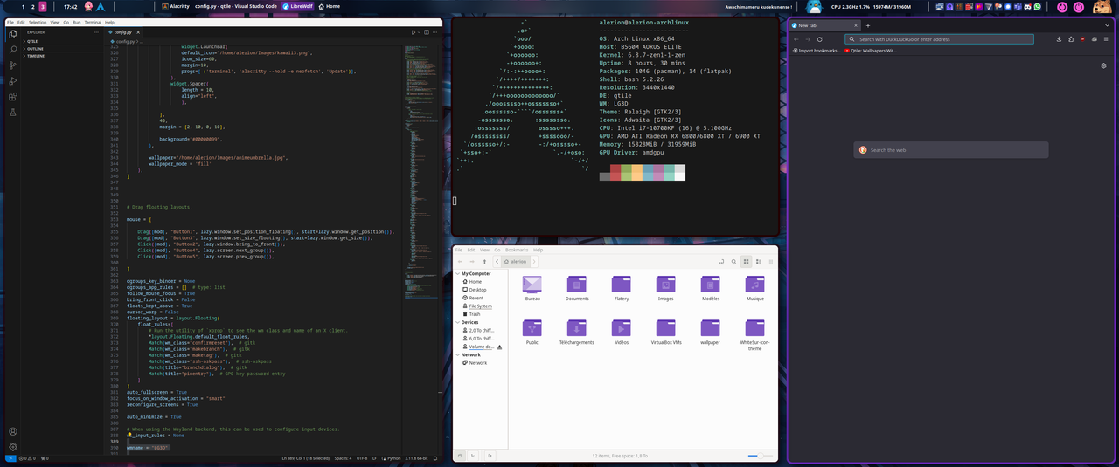
Task: Collapse the Devices section in file manager sidebar
Action: click(458, 322)
